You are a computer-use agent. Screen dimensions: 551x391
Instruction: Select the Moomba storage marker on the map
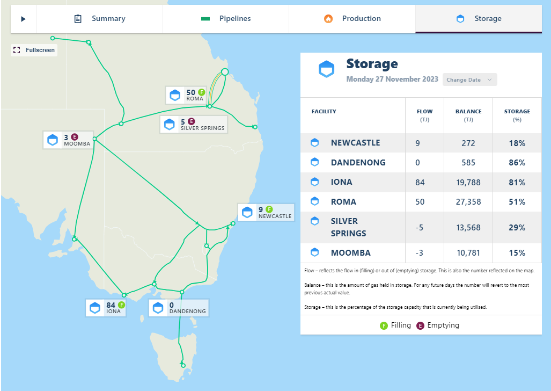click(x=53, y=140)
